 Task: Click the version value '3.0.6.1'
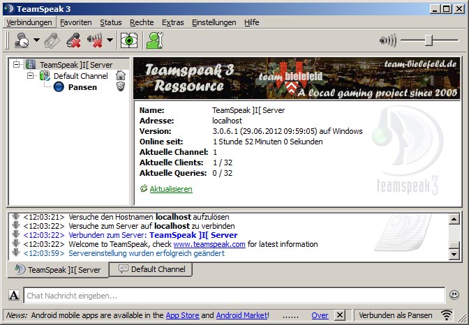tap(226, 131)
